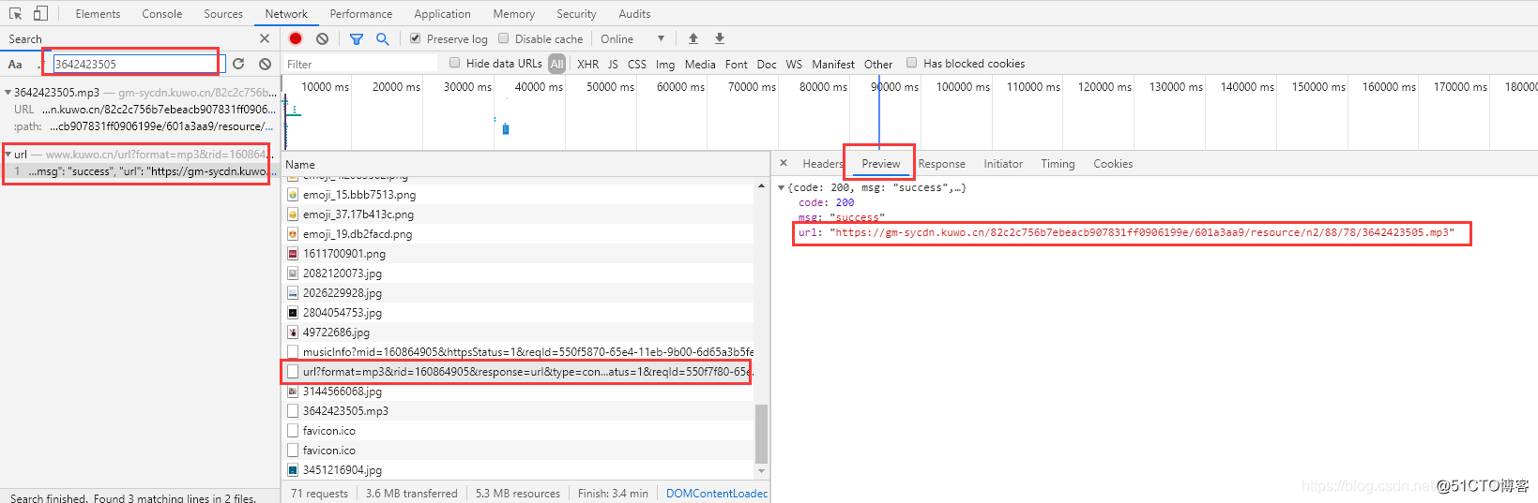
Task: Filter requests by JS type
Action: 613,64
